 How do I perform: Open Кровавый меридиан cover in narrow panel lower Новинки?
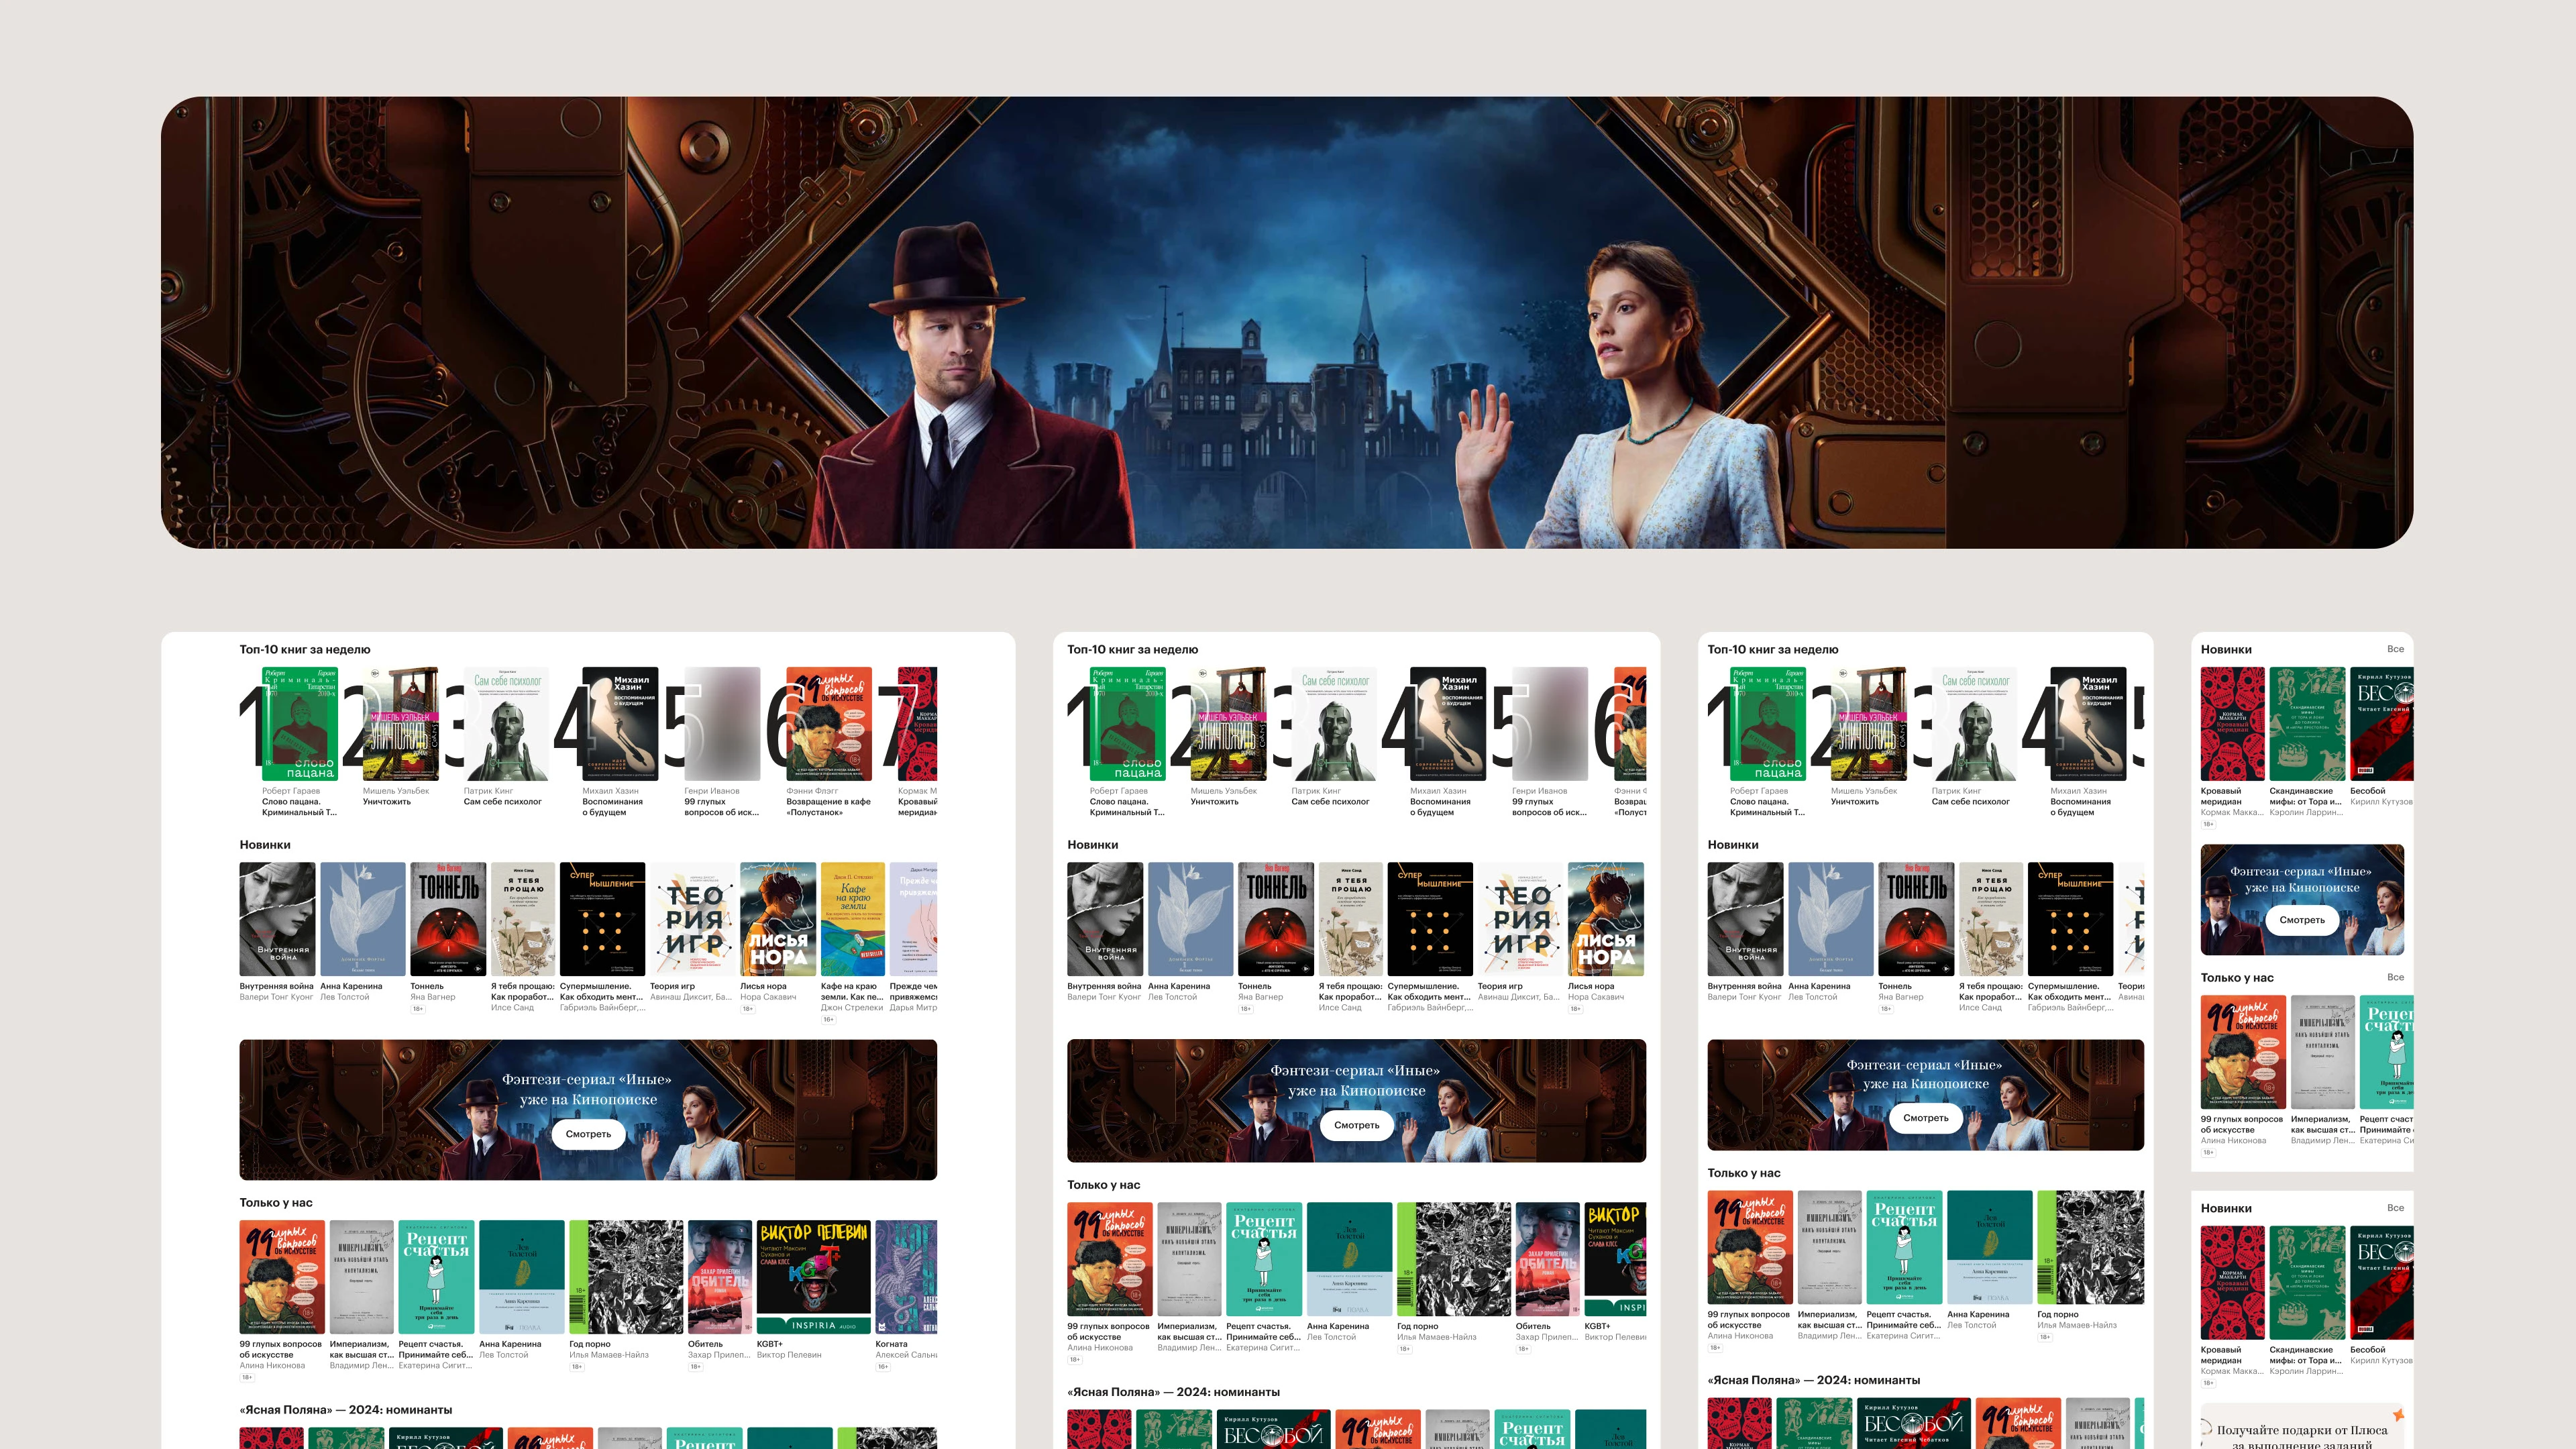click(x=2233, y=1283)
